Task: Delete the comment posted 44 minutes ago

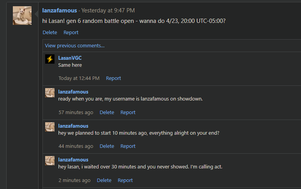Action: [x=107, y=146]
